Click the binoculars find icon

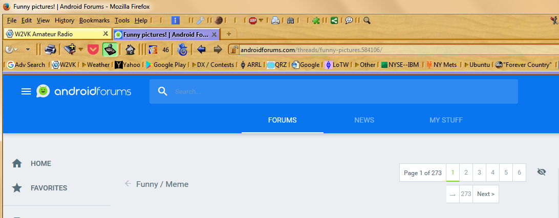tap(290, 20)
